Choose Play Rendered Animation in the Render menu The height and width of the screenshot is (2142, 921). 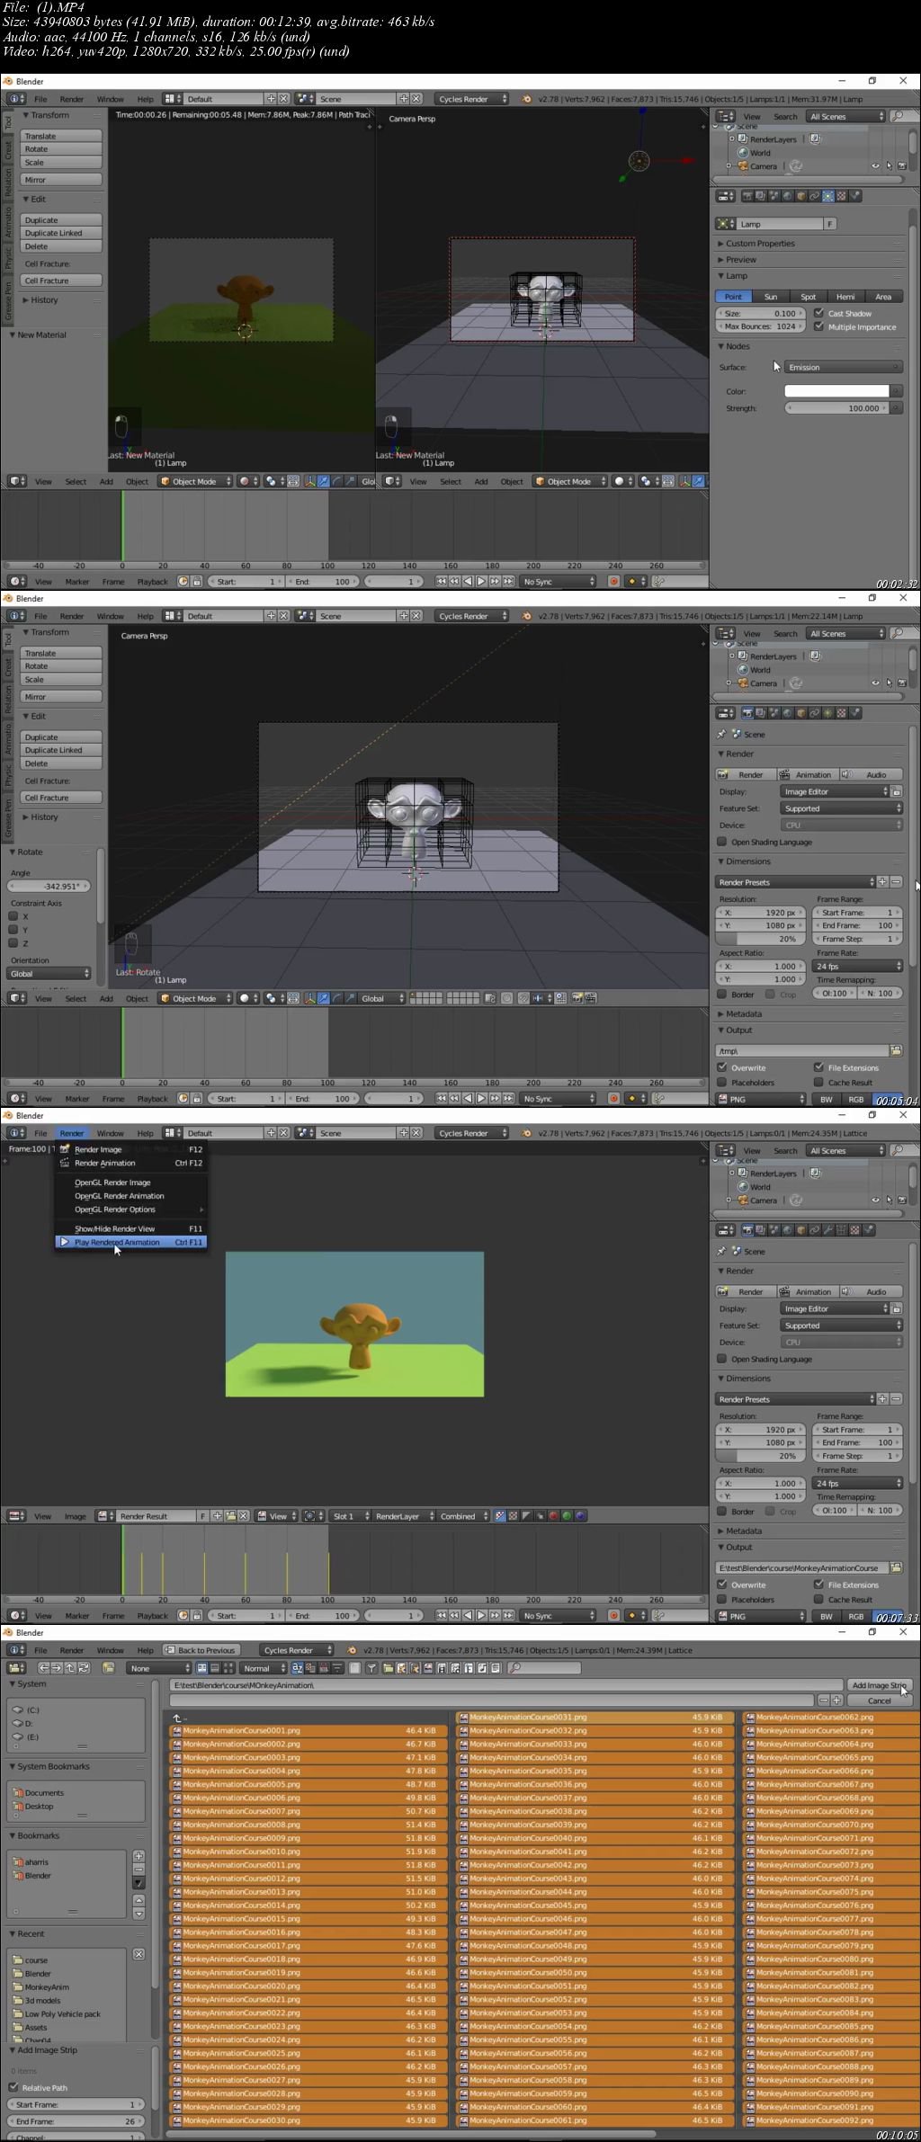click(131, 1242)
